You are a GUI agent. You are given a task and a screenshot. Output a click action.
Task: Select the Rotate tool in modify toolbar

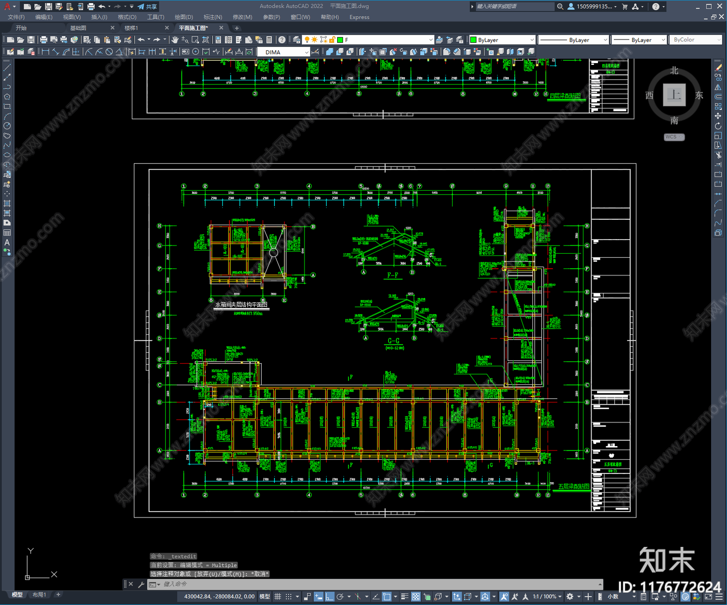click(718, 126)
